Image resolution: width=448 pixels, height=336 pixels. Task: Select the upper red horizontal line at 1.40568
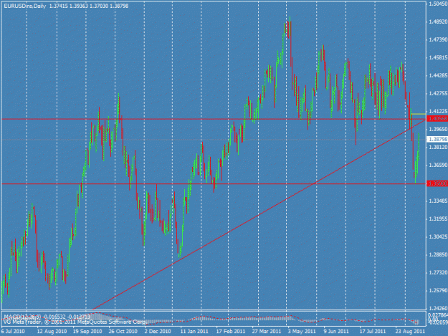pyautogui.click(x=214, y=119)
